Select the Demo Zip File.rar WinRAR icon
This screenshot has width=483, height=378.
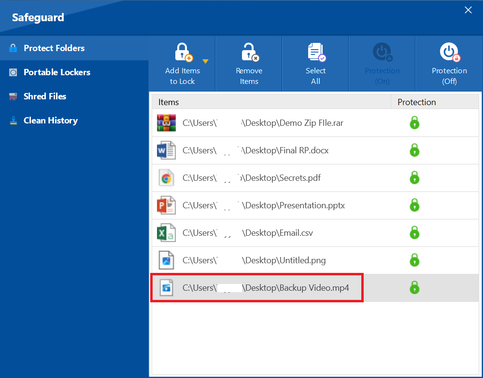tap(166, 123)
